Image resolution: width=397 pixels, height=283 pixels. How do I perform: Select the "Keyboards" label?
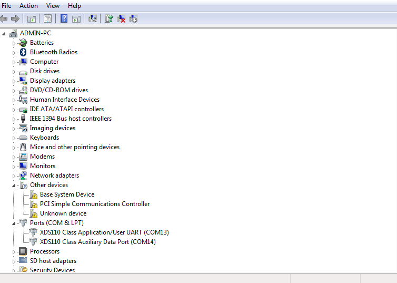point(44,138)
